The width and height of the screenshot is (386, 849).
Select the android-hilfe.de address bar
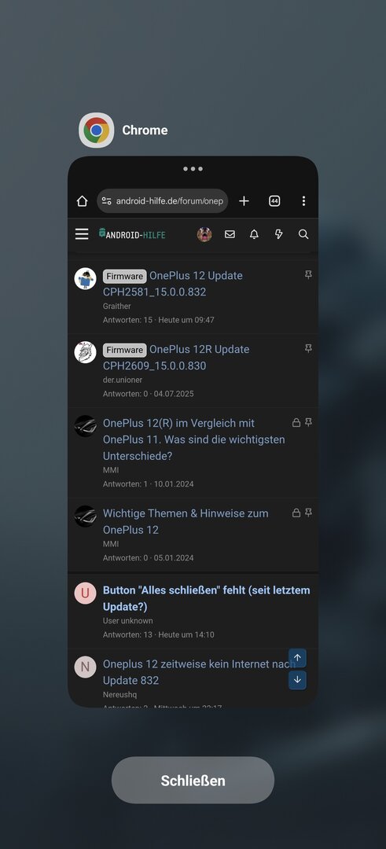pyautogui.click(x=163, y=201)
